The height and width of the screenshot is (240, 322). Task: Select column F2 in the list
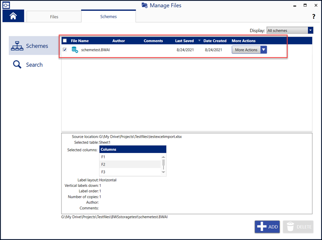pyautogui.click(x=130, y=164)
